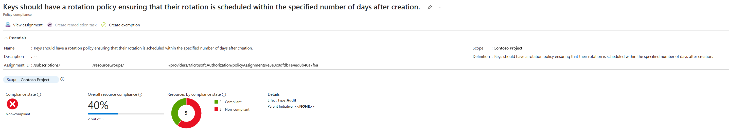Screen dimensions: 729x132
Task: Click the info icon beside Scope filter
Action: [63, 79]
